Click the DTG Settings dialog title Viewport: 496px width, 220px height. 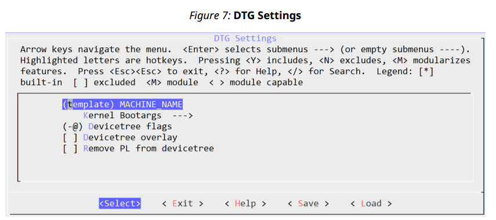pos(245,39)
